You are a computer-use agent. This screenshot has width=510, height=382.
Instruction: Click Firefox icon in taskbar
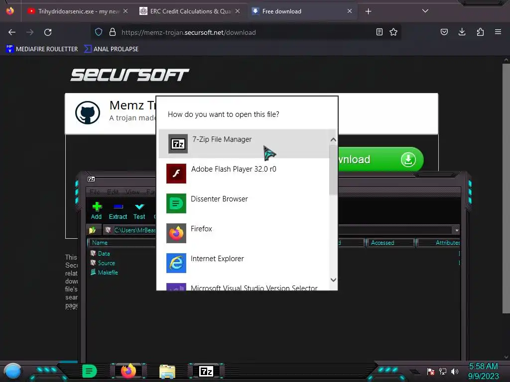pos(128,371)
